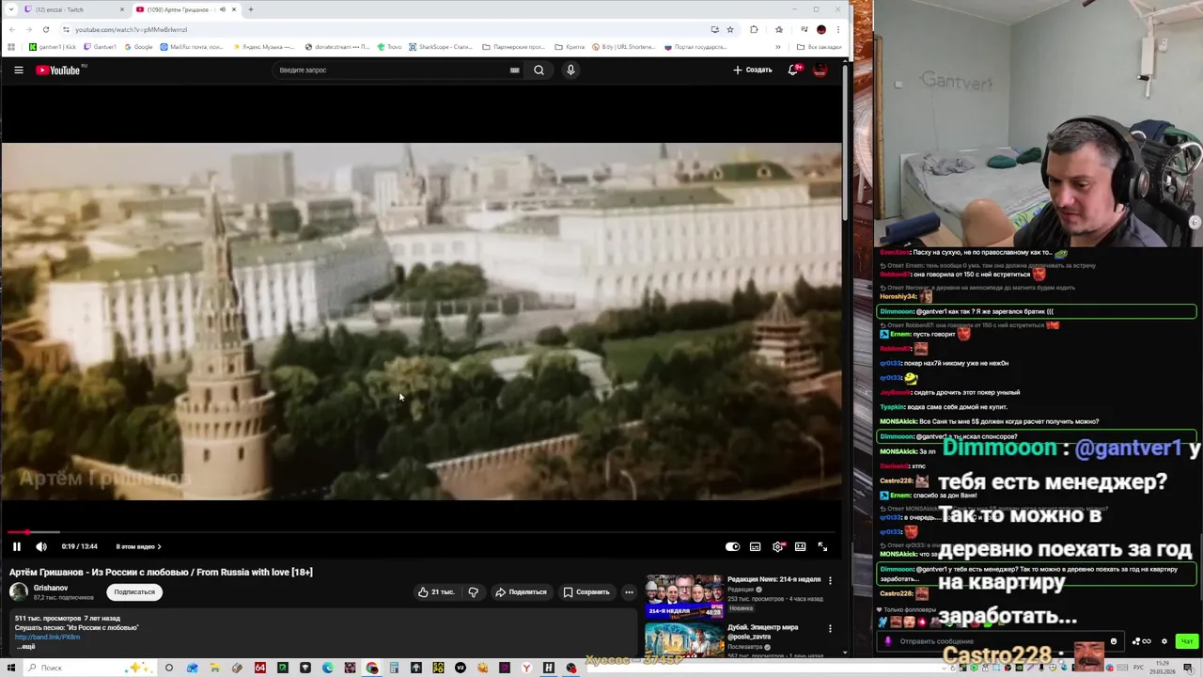
Task: Open the 'Редакция News: 214-я неделя' video thumbnail
Action: (x=683, y=596)
